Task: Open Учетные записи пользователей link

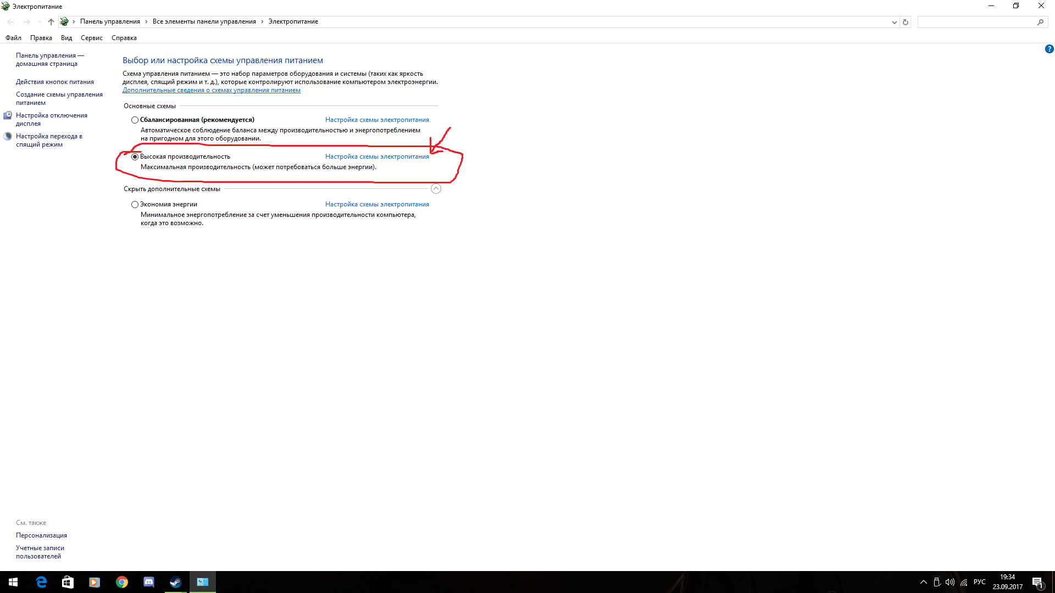Action: coord(40,552)
